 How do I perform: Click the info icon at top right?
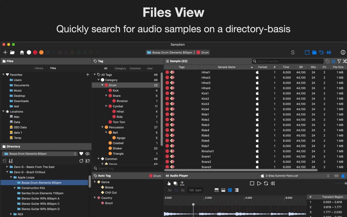[x=343, y=53]
